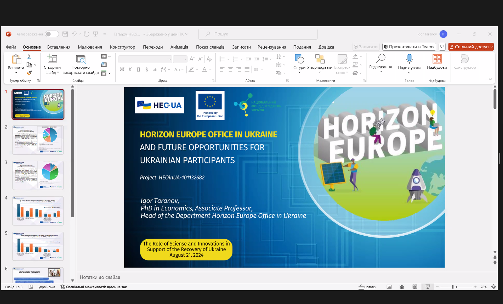Open customize quick access toolbar dropdown

[x=105, y=34]
